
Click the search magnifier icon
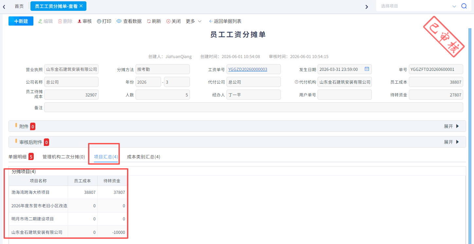coord(464,6)
